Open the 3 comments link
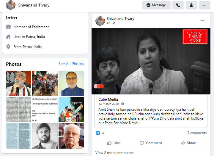The height and width of the screenshot is (156, 214). (197, 133)
